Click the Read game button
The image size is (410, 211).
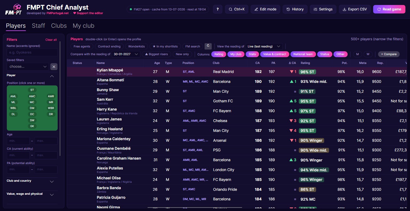click(x=389, y=9)
